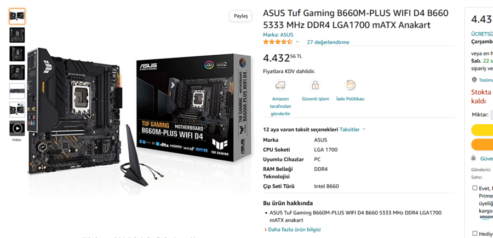Click the star rating icons
The width and height of the screenshot is (493, 238).
pos(278,42)
